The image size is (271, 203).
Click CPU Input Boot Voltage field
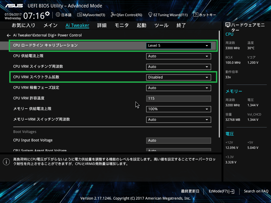[179, 141]
